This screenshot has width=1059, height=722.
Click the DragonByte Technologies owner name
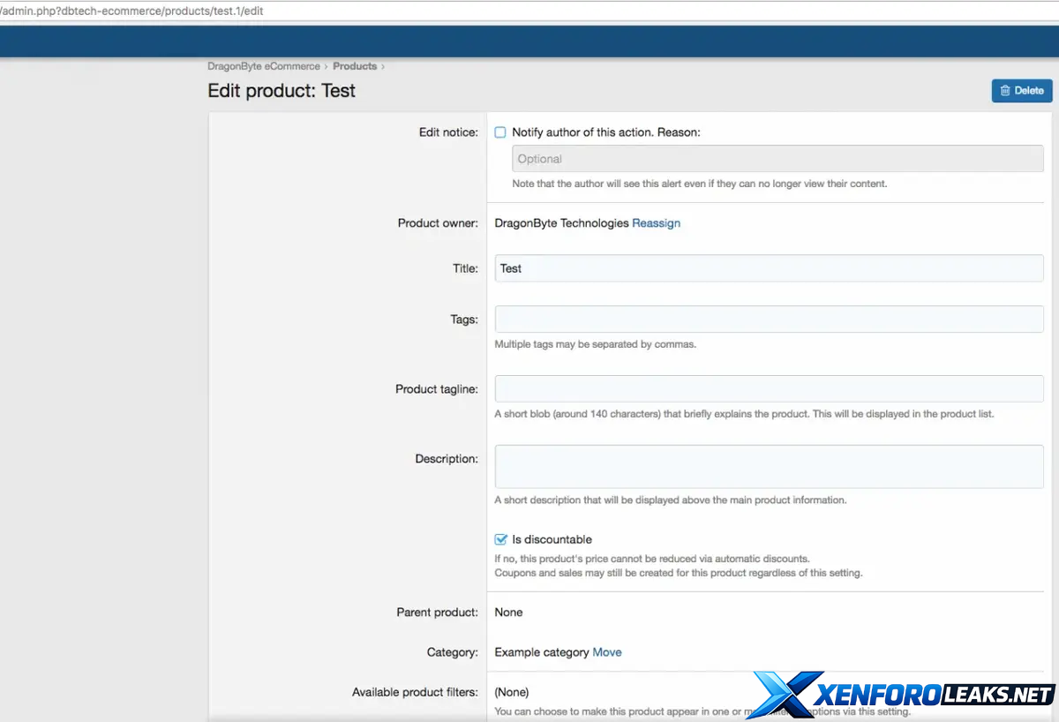(x=561, y=223)
